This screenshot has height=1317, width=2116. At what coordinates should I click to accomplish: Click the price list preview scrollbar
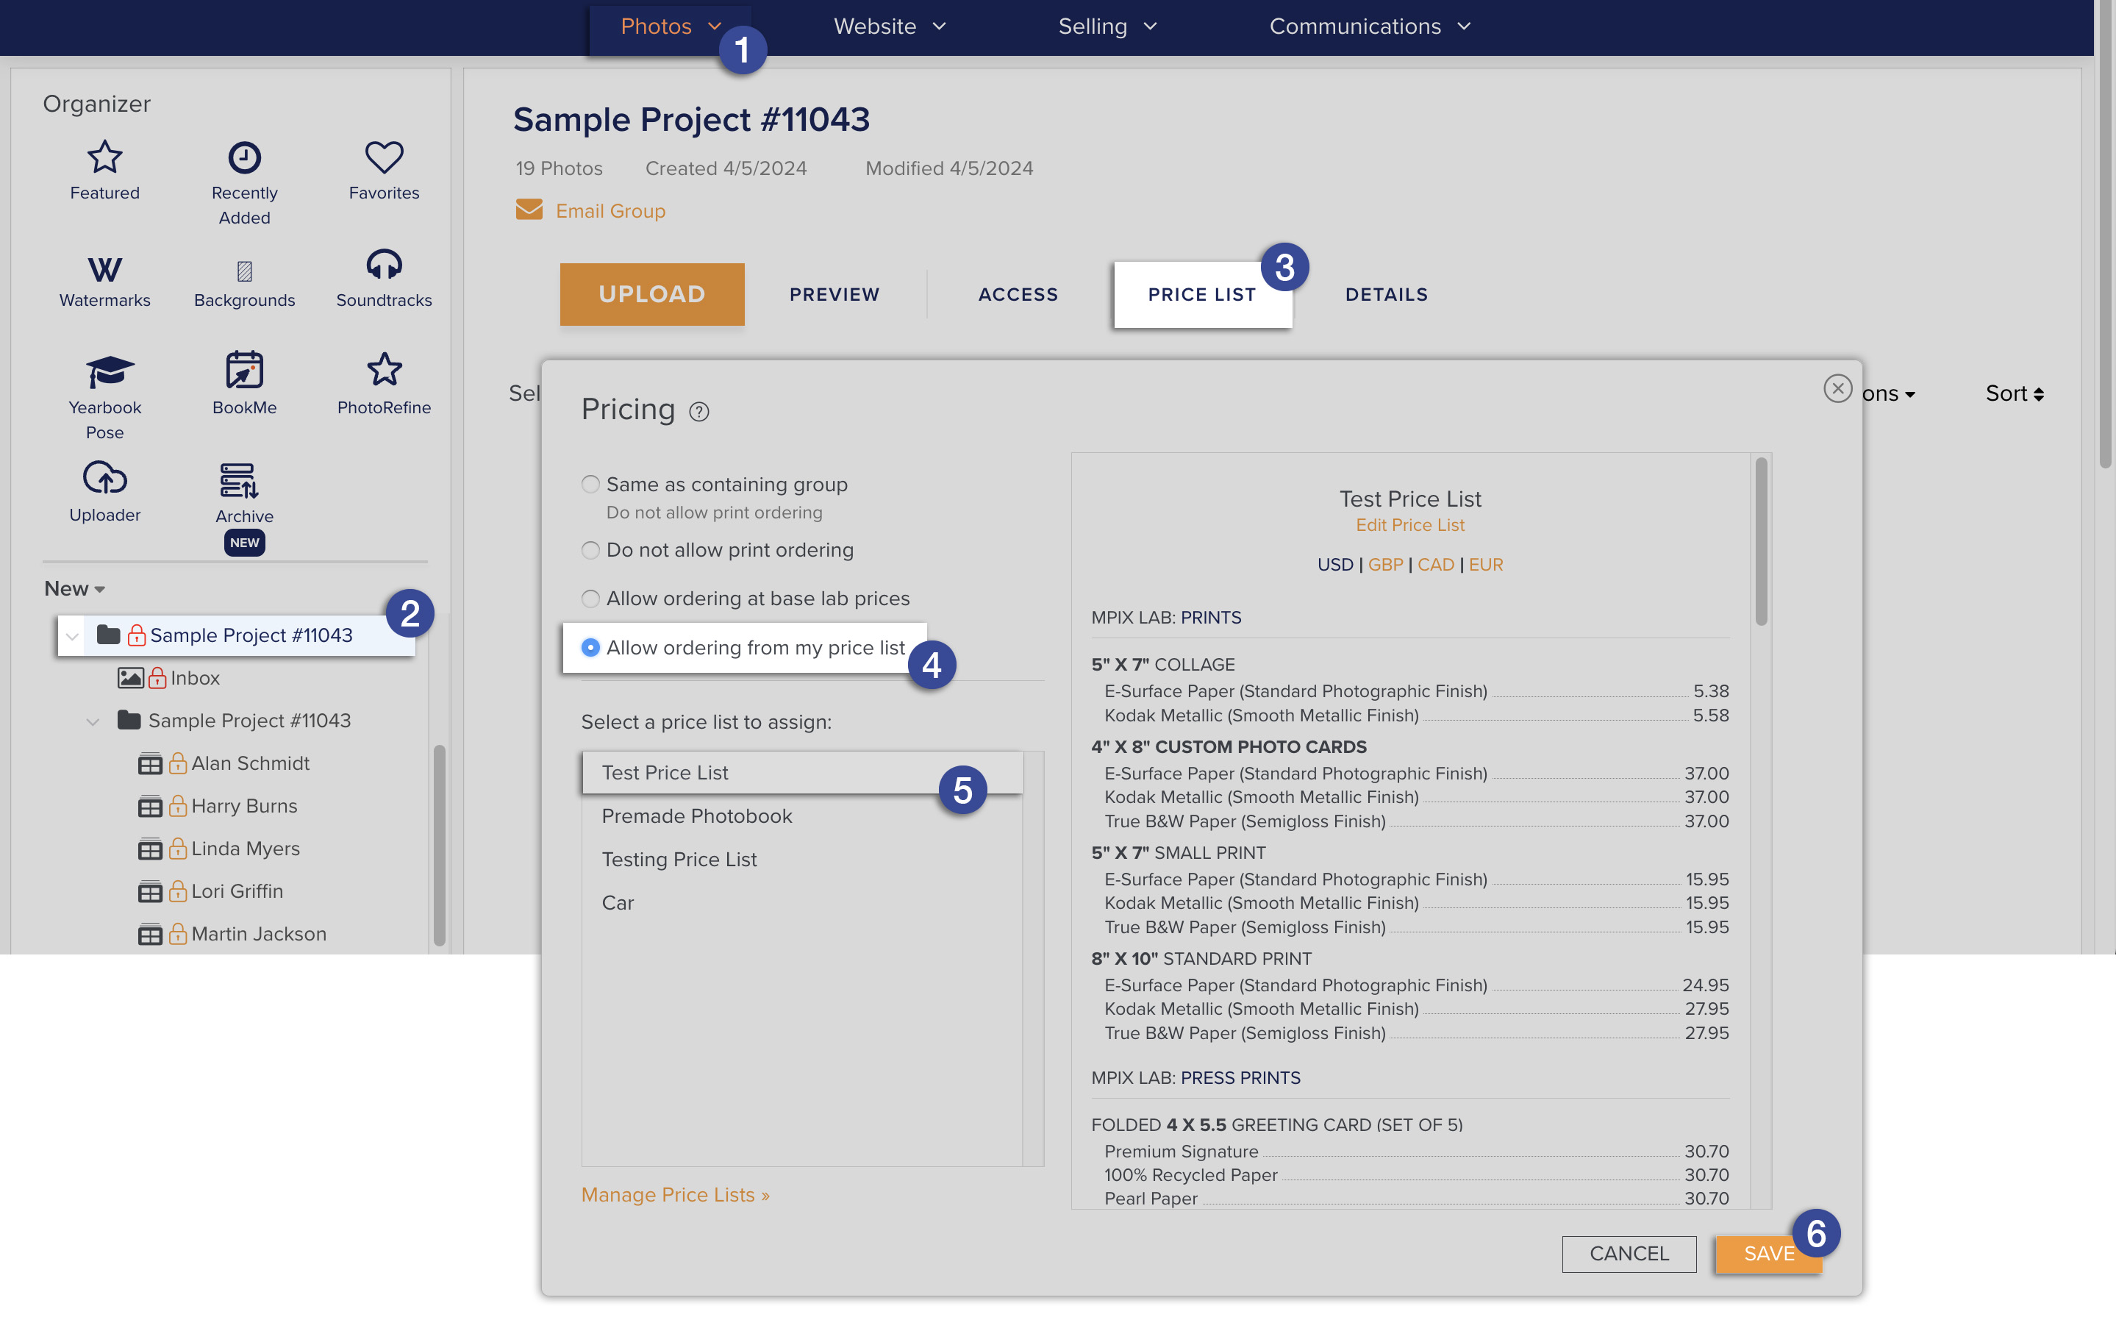pos(1761,542)
